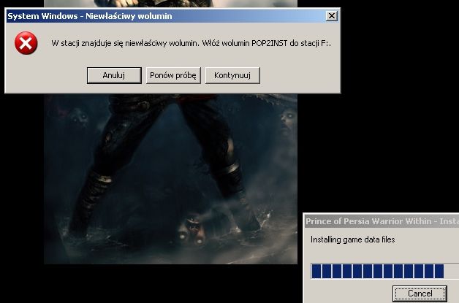
Task: Click the Prince of Persia artwork image
Action: pos(170,179)
